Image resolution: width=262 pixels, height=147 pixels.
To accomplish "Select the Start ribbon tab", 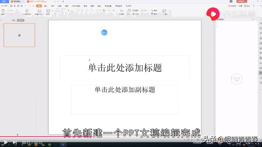I will point(39,6).
